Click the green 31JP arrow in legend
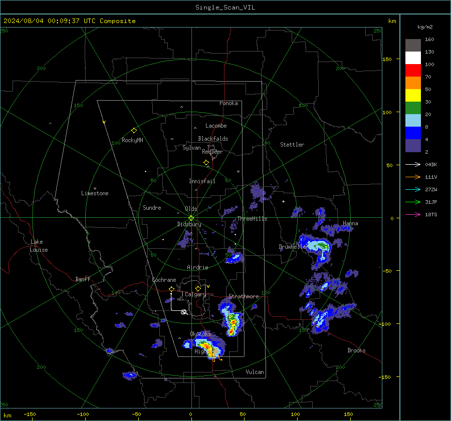Image resolution: width=451 pixels, height=421 pixels. [413, 202]
